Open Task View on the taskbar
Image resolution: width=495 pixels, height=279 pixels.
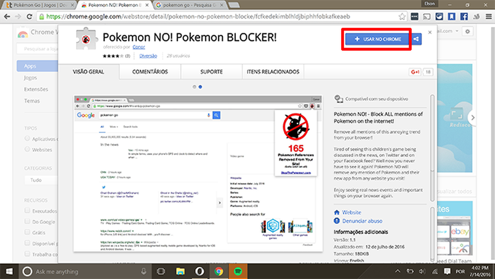(161, 271)
